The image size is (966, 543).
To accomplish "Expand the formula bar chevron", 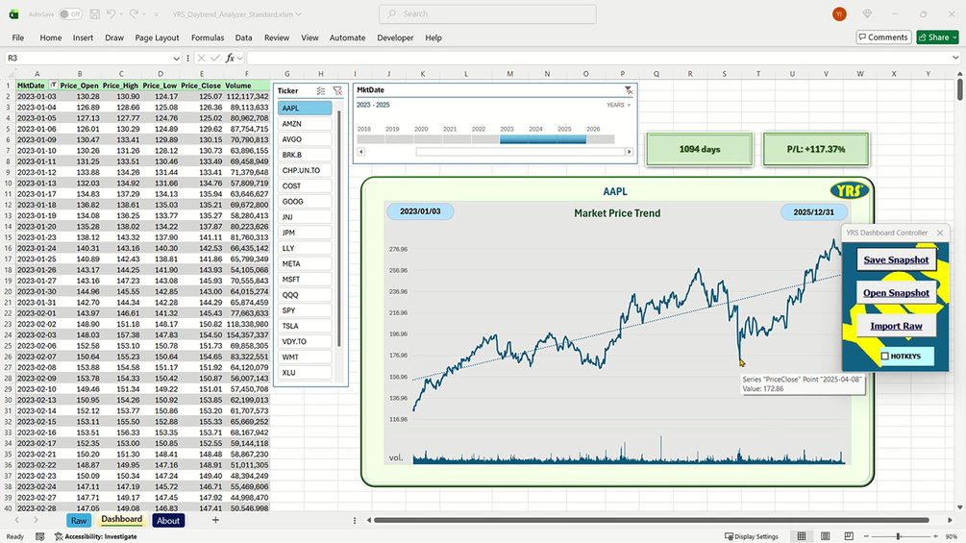I will 954,58.
